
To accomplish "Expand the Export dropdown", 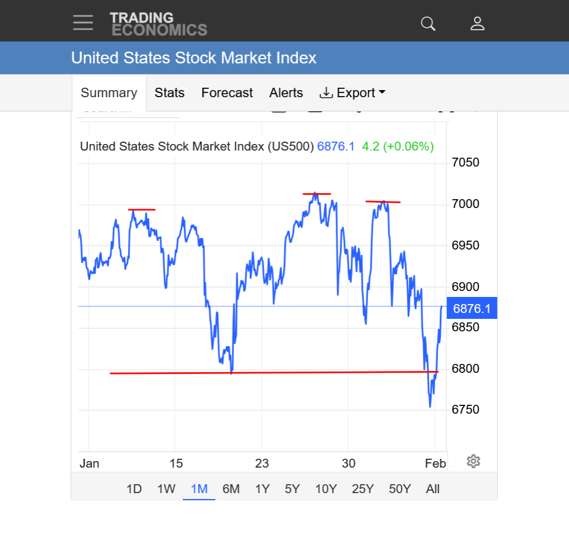I will point(353,93).
